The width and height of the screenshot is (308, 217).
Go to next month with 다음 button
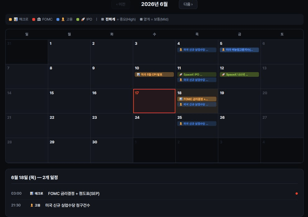point(188,4)
